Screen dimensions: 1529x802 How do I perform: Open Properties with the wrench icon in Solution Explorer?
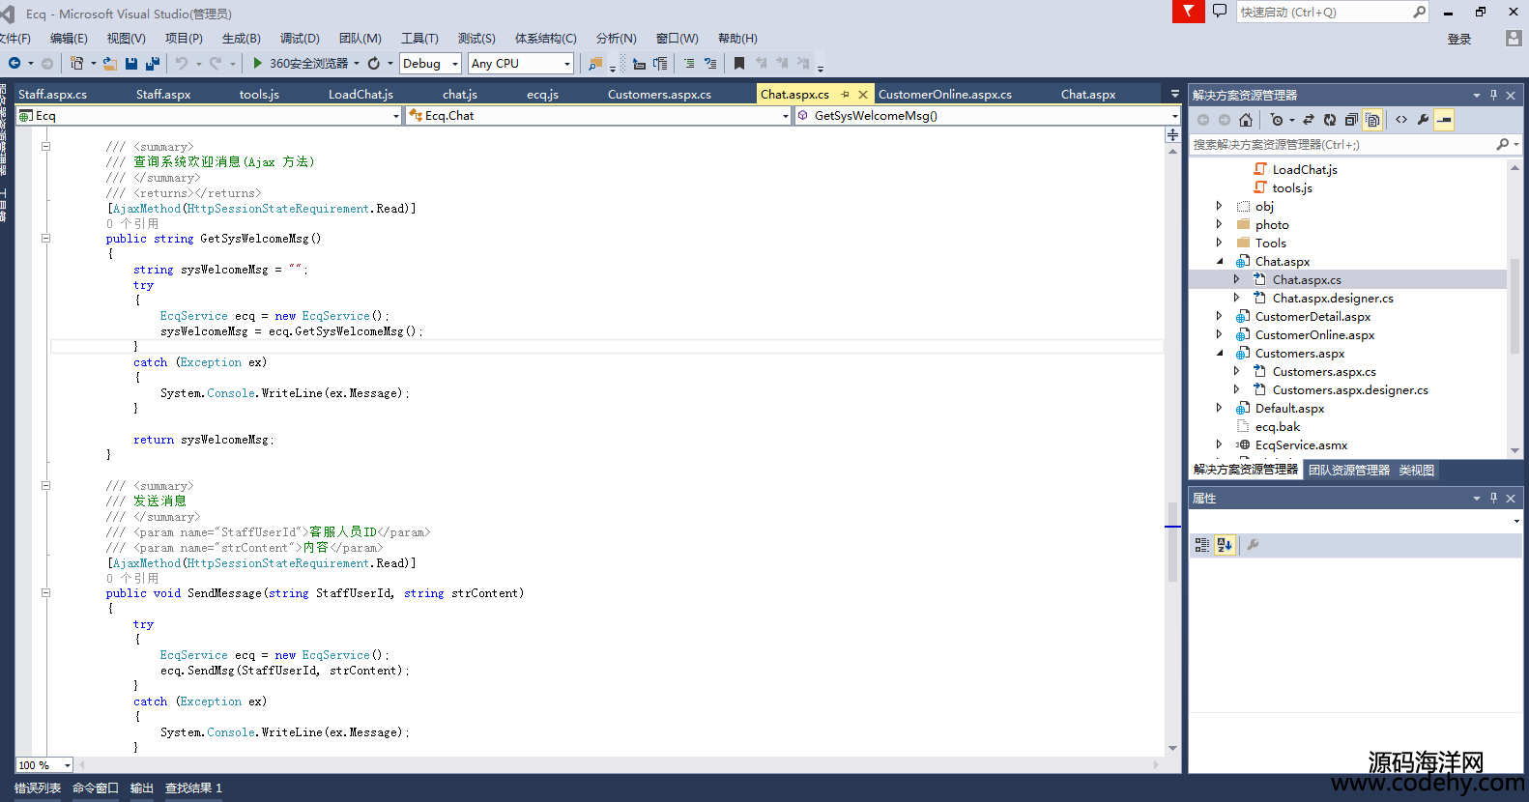(1423, 120)
